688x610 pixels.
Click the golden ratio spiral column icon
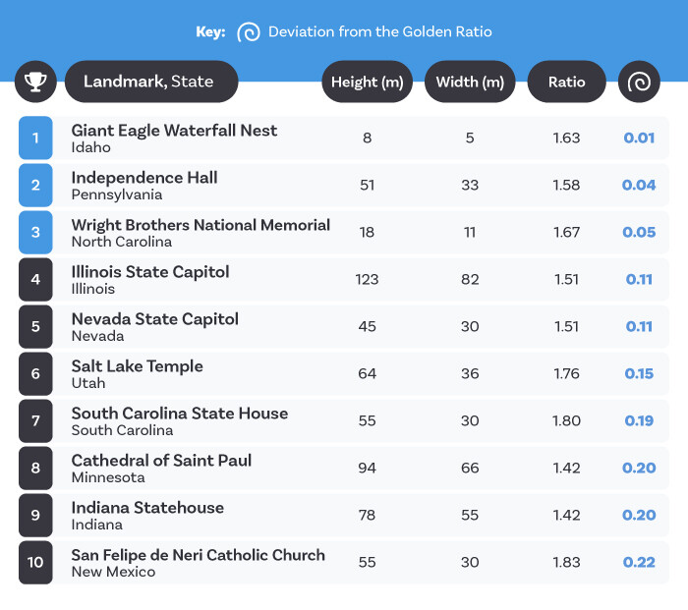pos(639,82)
